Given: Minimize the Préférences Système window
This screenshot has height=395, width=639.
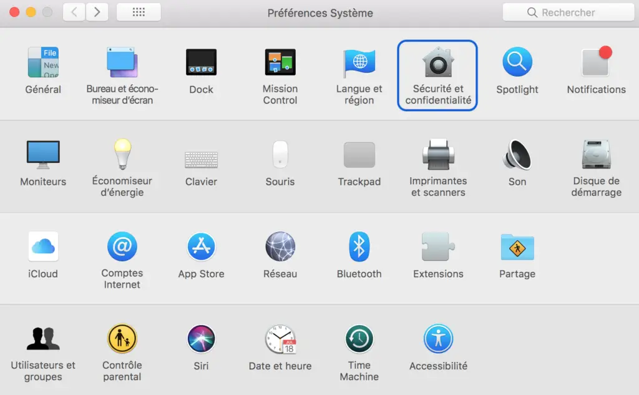Looking at the screenshot, I should pos(31,12).
